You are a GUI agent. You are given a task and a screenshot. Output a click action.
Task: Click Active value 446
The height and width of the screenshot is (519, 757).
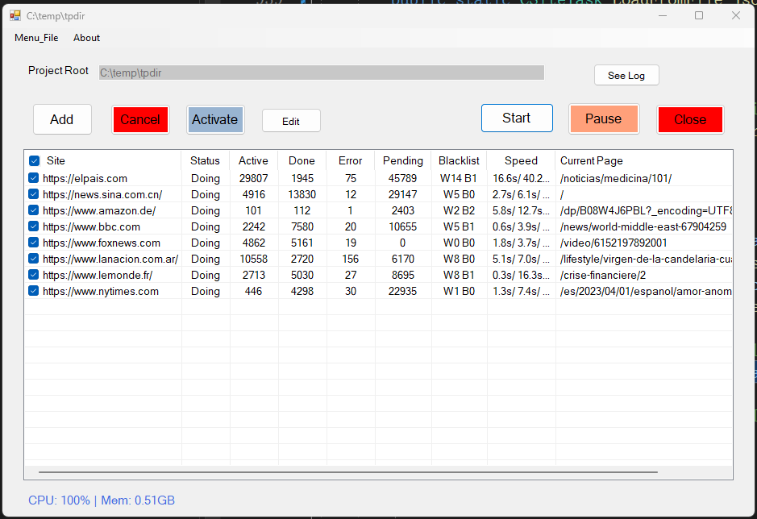(253, 292)
